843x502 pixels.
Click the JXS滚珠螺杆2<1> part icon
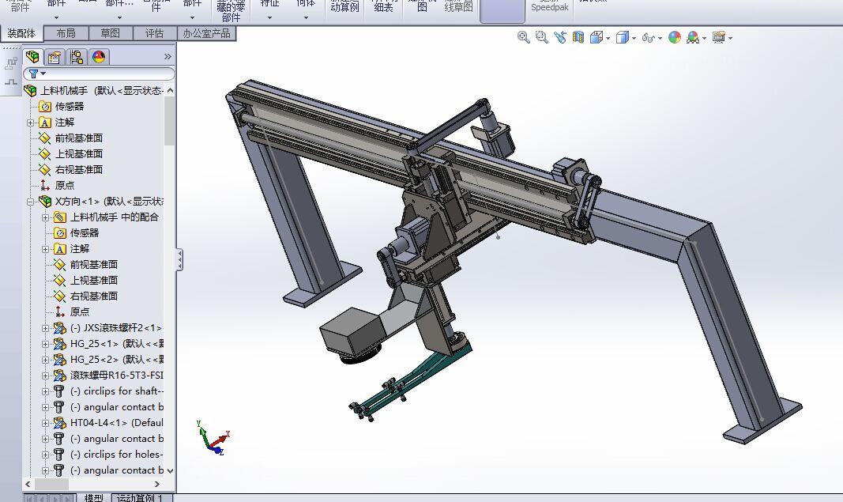[x=60, y=327]
